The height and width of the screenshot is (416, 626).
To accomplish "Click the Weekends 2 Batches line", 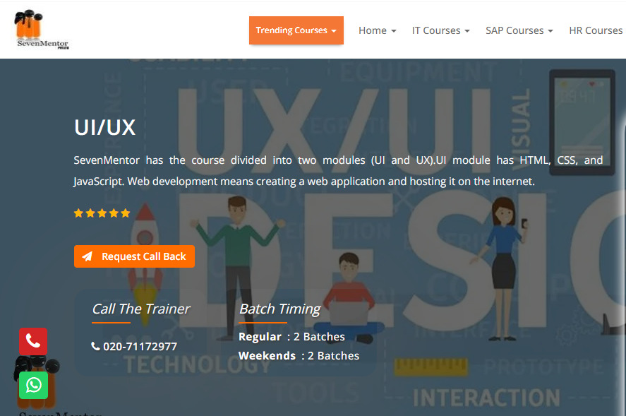I will coord(299,355).
